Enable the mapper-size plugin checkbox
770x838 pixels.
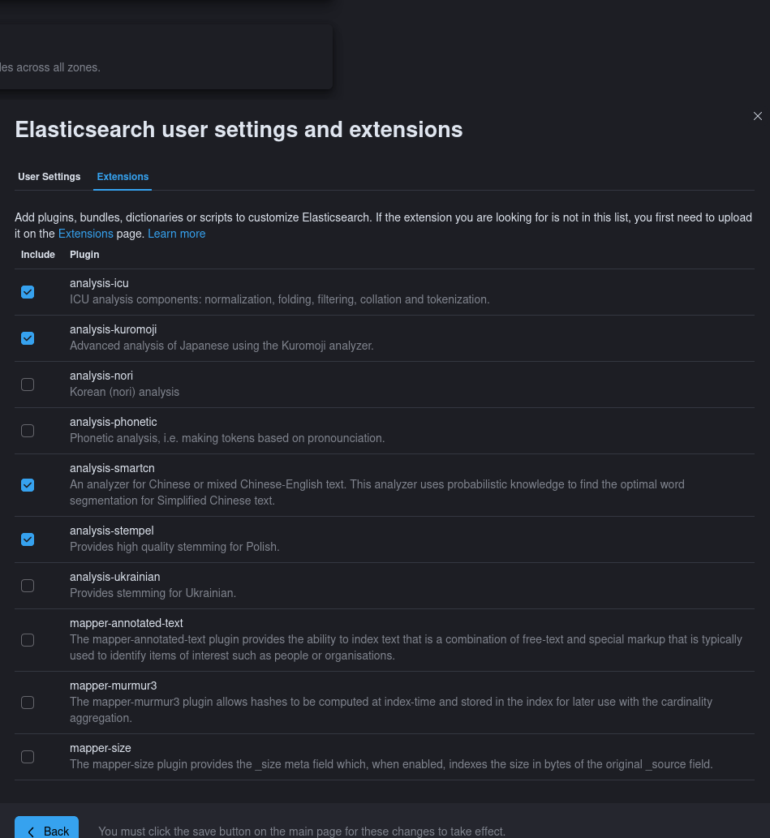pos(28,757)
